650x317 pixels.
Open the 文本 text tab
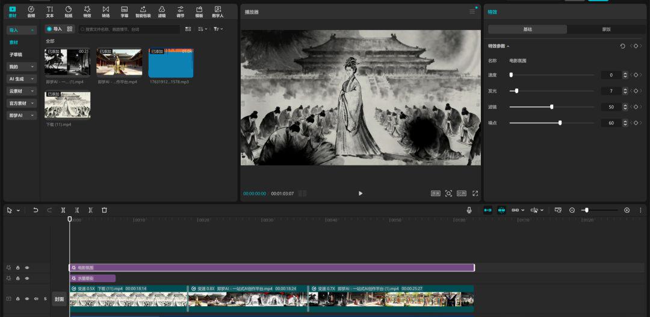(x=50, y=11)
